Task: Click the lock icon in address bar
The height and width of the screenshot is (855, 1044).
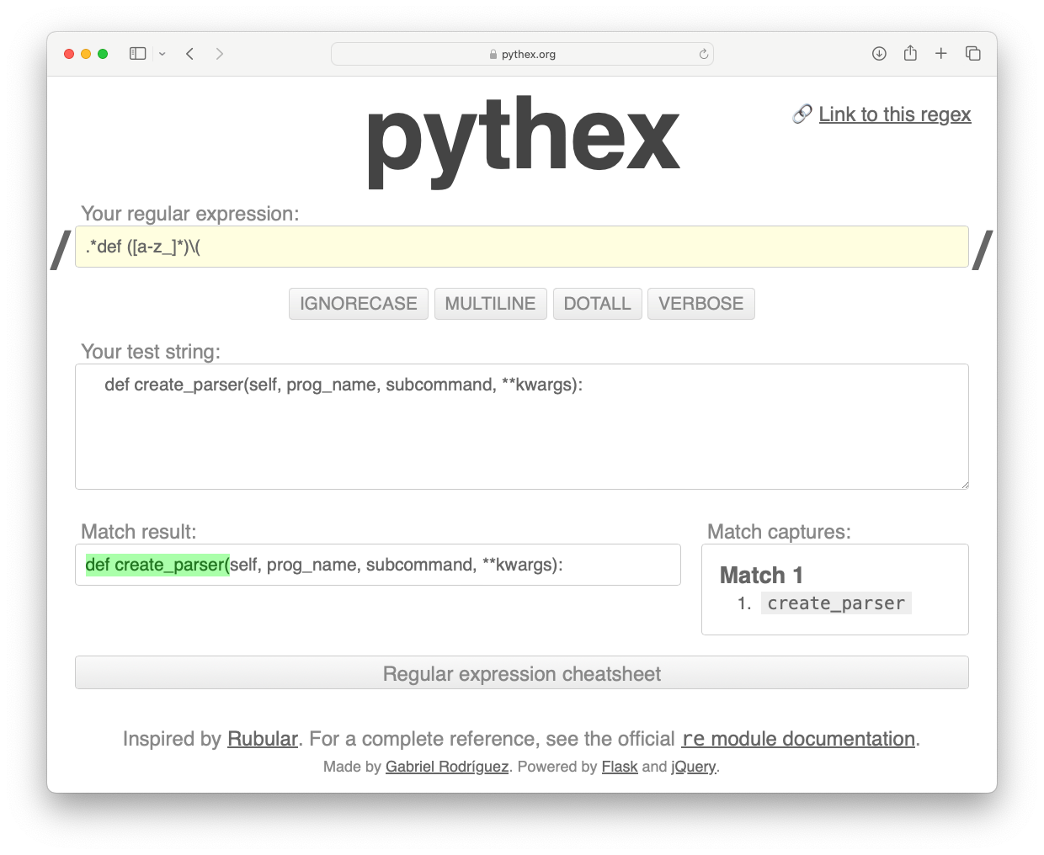Action: tap(493, 54)
